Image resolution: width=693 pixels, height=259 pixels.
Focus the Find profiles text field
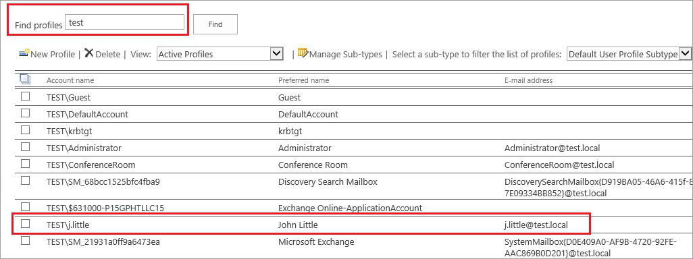click(x=125, y=22)
